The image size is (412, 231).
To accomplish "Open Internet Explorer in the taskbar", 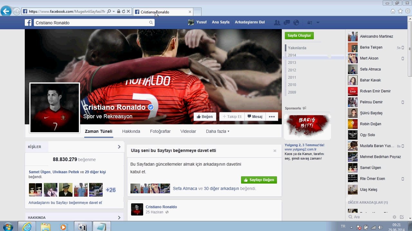I will coord(27,227).
